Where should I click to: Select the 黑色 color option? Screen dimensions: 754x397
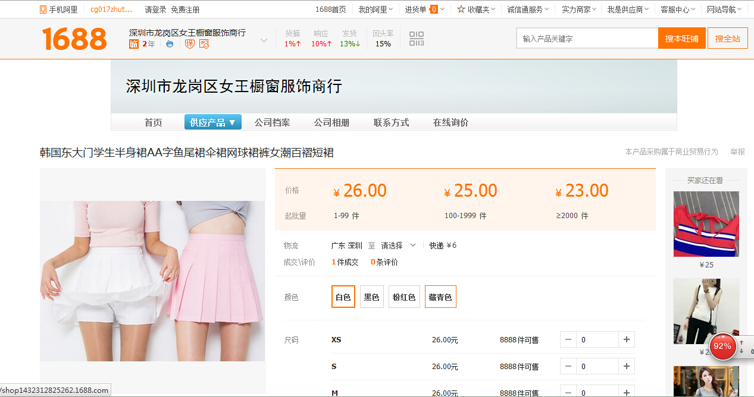coord(372,297)
